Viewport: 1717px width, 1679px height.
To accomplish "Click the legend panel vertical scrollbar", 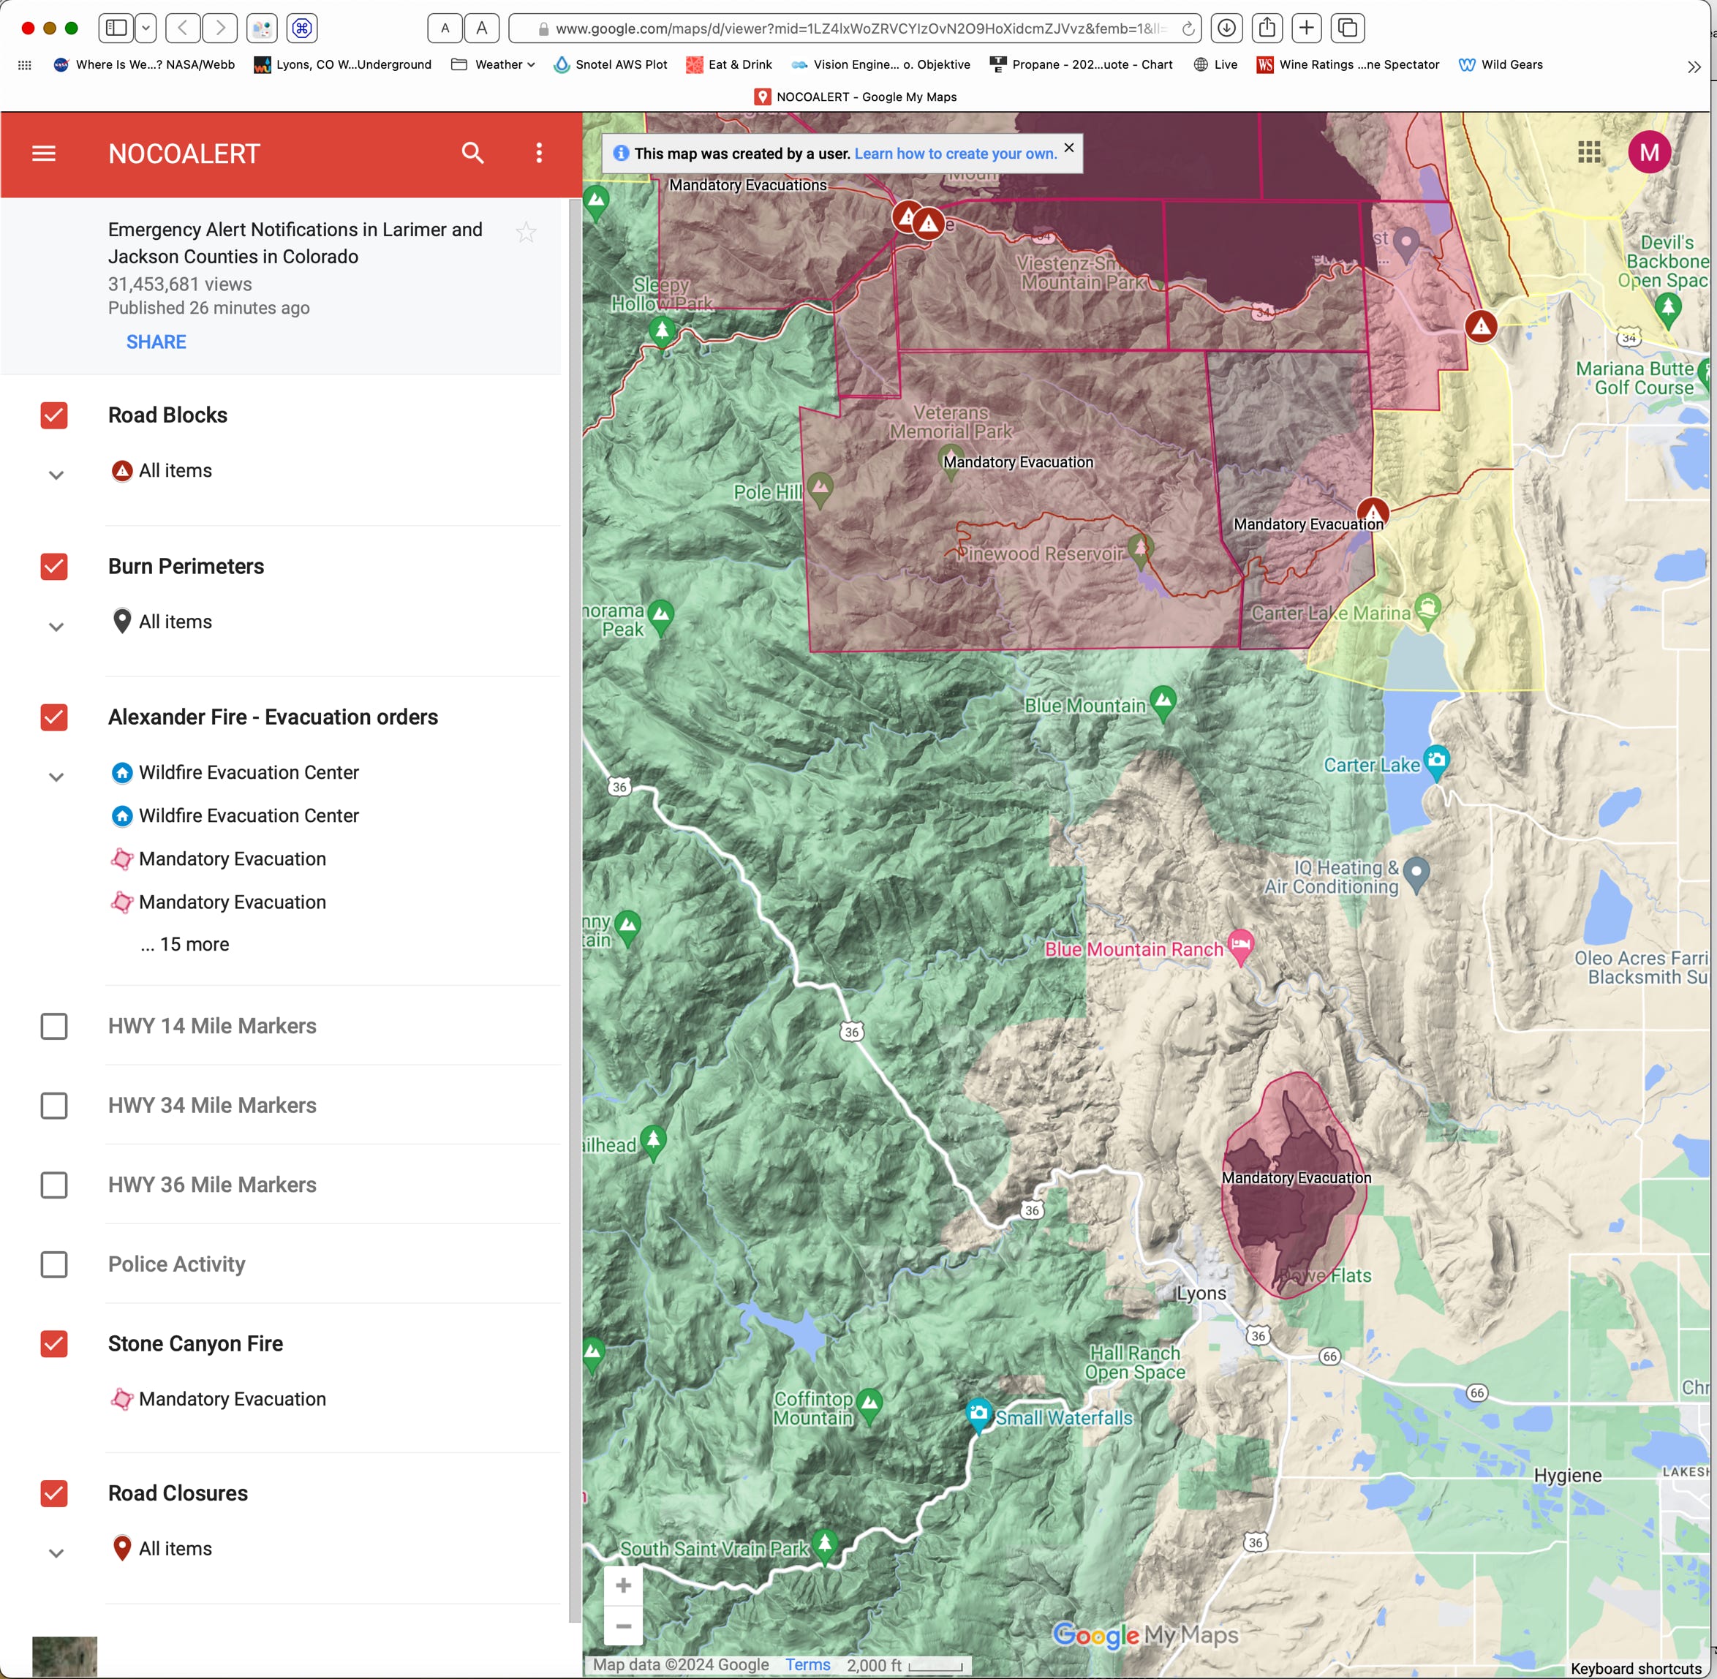I will pos(574,908).
